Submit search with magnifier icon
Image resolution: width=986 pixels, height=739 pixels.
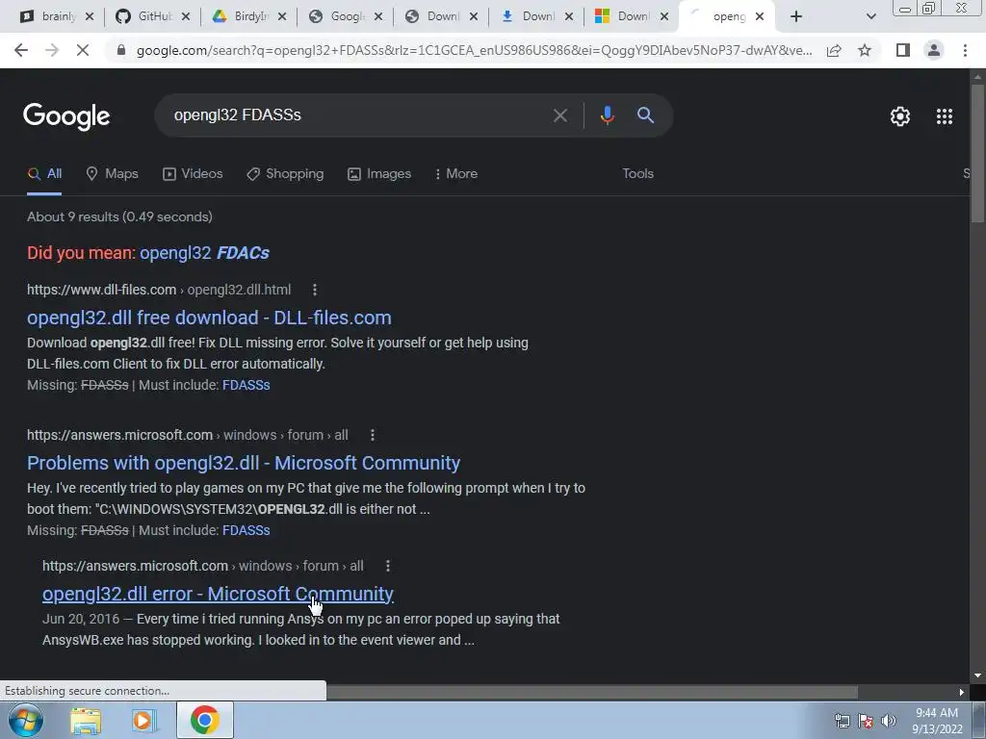pos(645,115)
